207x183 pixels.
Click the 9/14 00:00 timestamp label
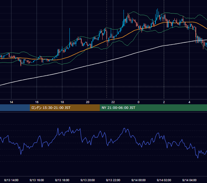[x=139, y=180]
